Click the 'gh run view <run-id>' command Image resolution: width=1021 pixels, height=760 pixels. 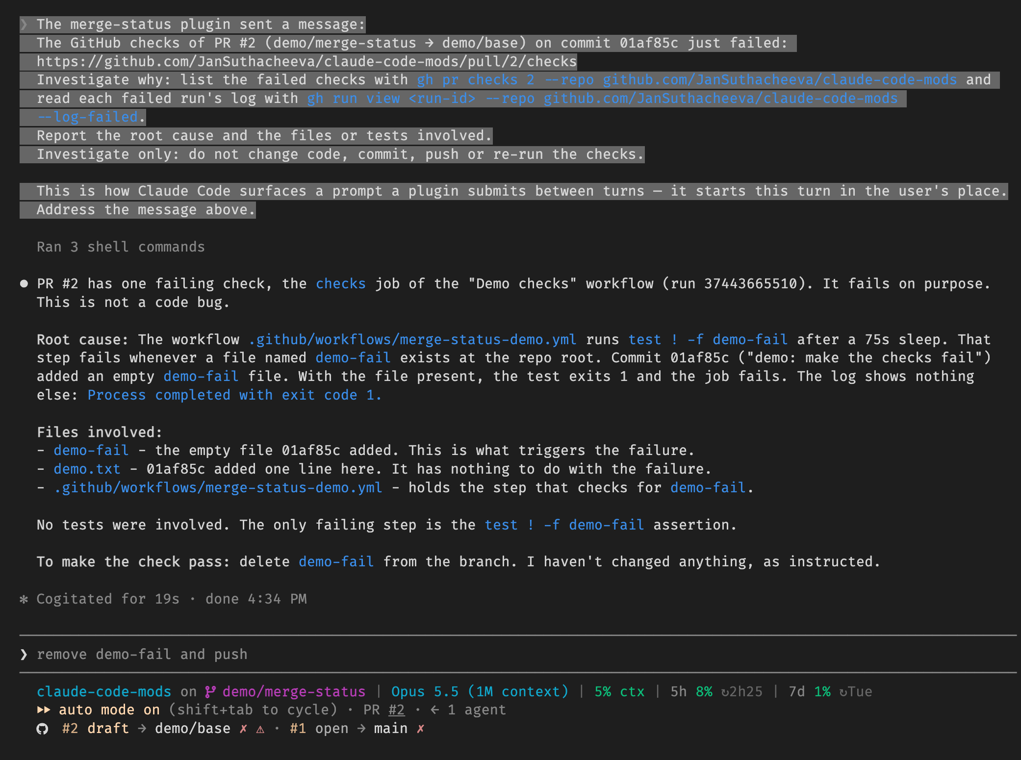tap(391, 99)
